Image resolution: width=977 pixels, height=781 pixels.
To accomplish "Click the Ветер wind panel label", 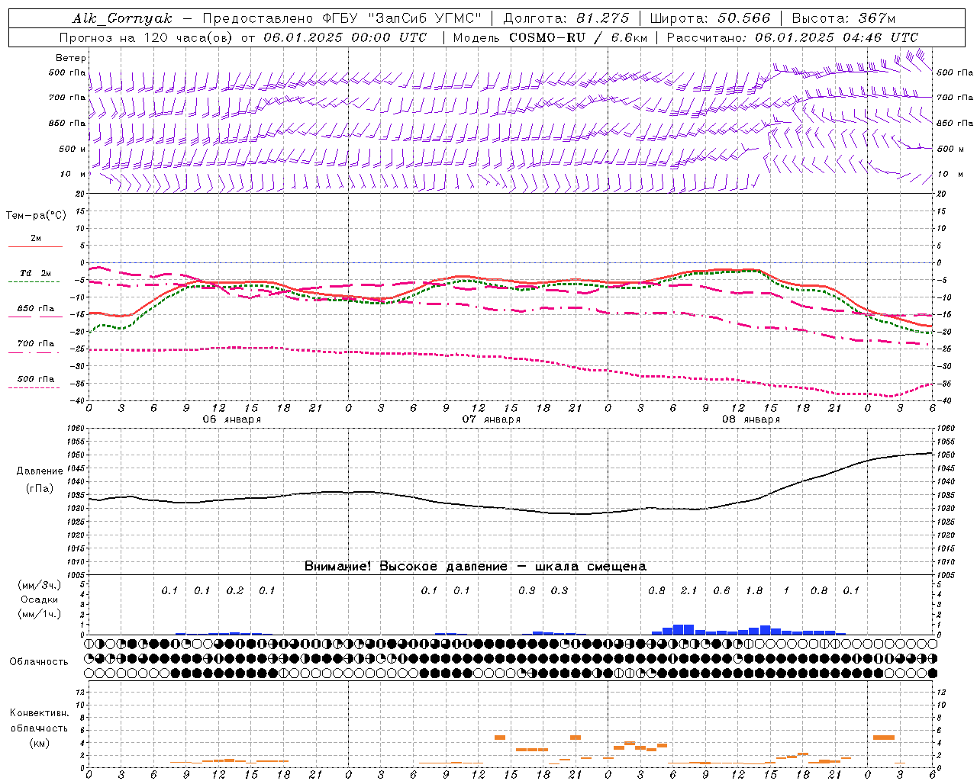I will (x=70, y=58).
